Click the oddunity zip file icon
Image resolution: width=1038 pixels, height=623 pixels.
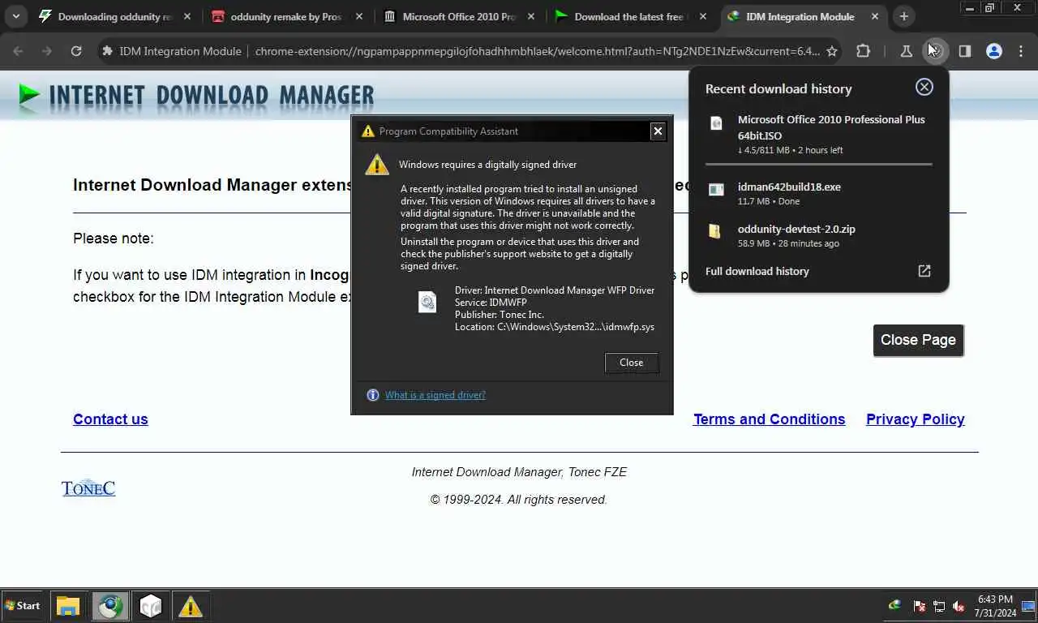(x=714, y=231)
